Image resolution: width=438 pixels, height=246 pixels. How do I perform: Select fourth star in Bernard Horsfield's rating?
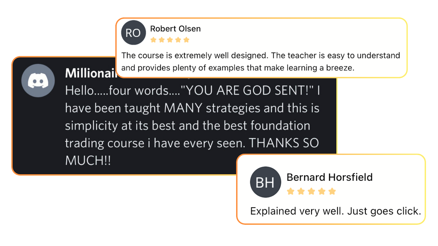coord(322,191)
